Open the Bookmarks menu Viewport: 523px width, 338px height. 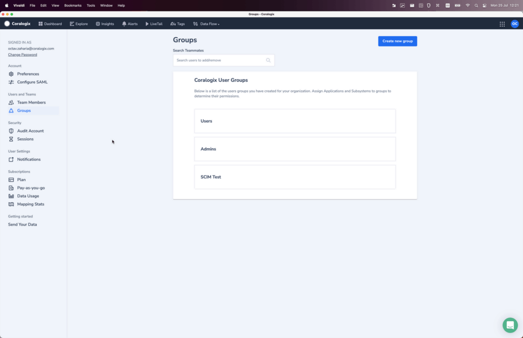pos(73,5)
